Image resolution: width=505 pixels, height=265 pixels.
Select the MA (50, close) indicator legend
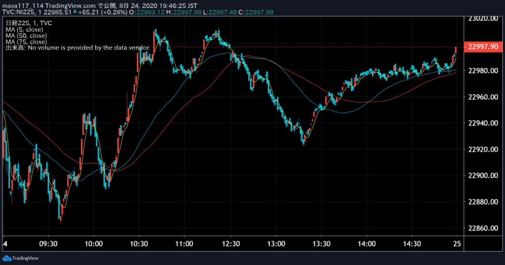pos(26,36)
